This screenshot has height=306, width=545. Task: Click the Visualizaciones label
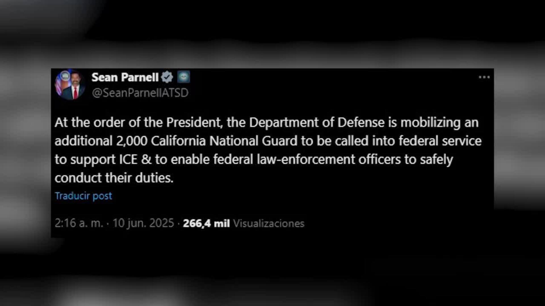[x=269, y=223]
